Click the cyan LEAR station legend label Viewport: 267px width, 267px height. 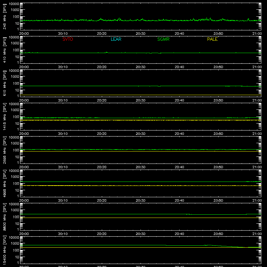tap(116, 39)
